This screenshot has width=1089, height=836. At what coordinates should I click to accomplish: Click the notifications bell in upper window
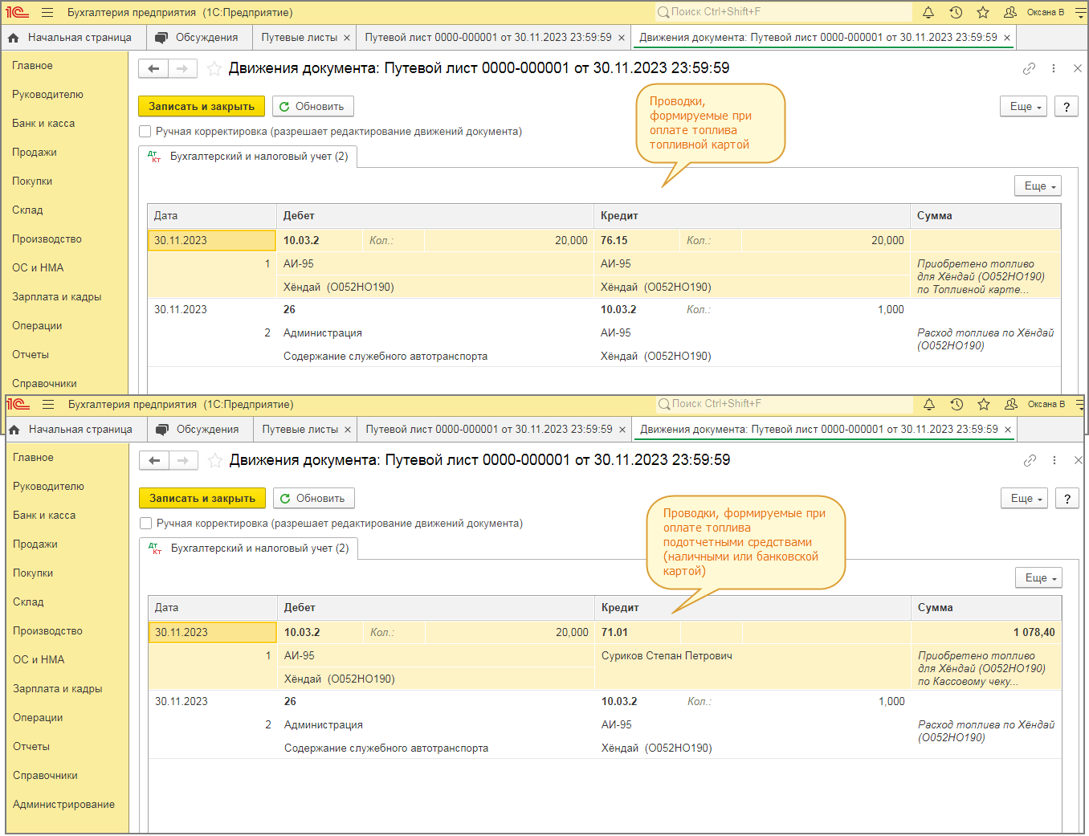coord(928,12)
